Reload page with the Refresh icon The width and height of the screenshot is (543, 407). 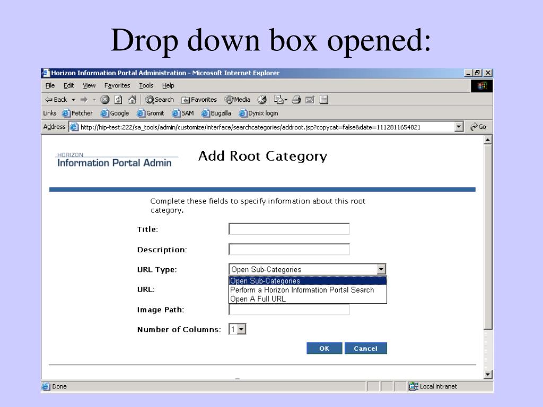coord(118,100)
